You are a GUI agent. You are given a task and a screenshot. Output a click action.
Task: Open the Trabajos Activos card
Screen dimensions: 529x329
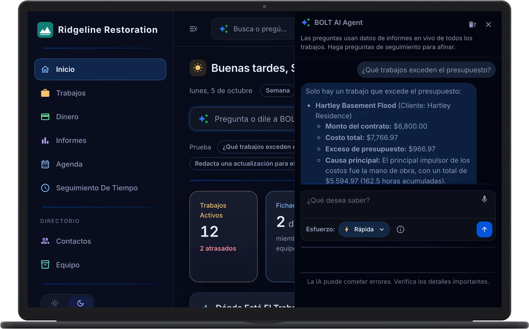click(x=224, y=236)
